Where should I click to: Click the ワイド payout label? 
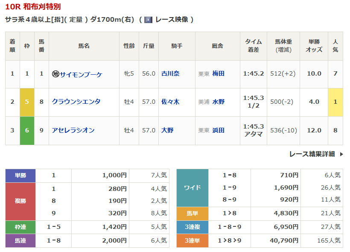click(192, 188)
